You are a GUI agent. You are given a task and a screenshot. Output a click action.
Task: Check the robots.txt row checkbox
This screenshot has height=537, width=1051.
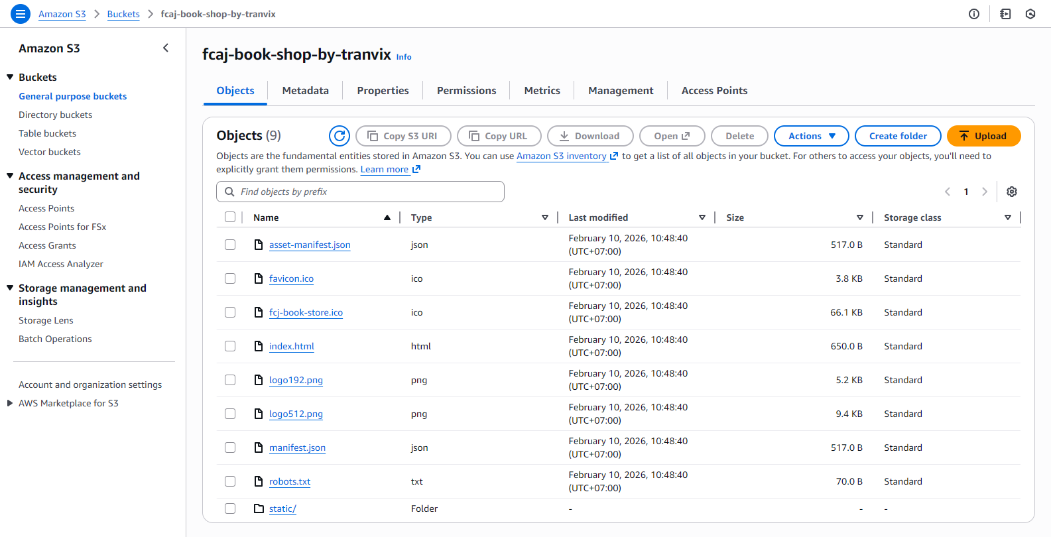click(x=230, y=481)
